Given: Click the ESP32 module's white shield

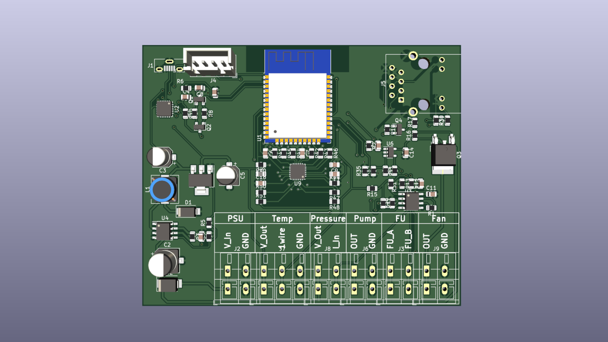Looking at the screenshot, I should coord(297,105).
